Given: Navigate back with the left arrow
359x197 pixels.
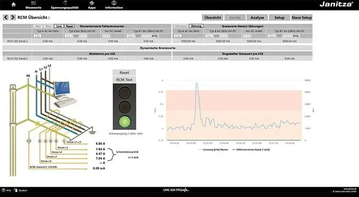Looking at the screenshot, I should click(6, 17).
